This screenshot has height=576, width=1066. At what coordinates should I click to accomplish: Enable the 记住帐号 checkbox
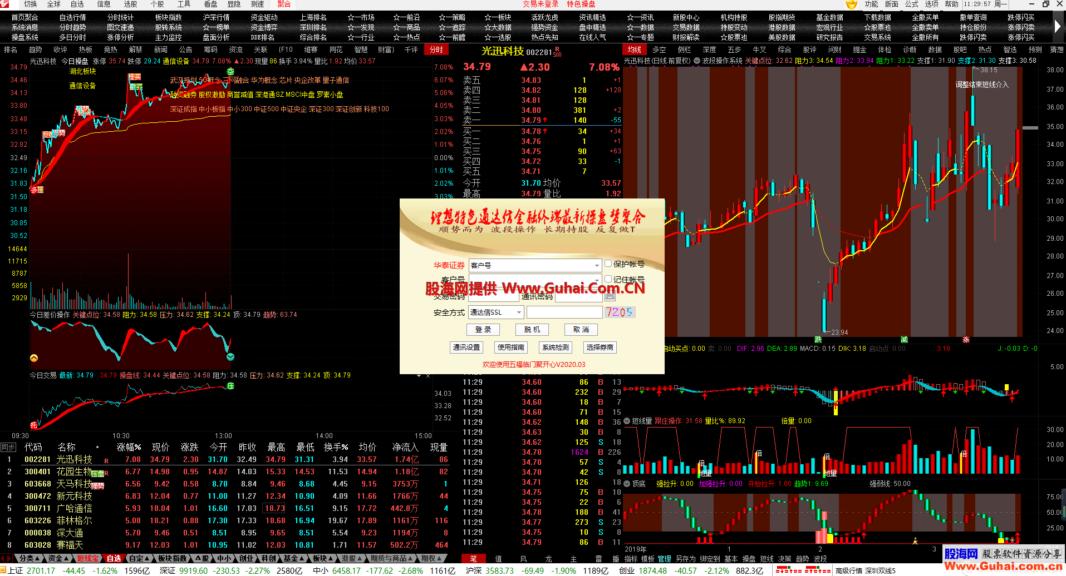[x=608, y=279]
